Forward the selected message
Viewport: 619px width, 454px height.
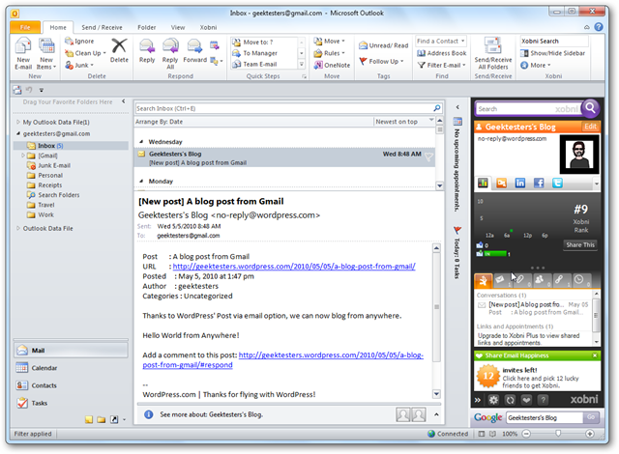tap(195, 51)
